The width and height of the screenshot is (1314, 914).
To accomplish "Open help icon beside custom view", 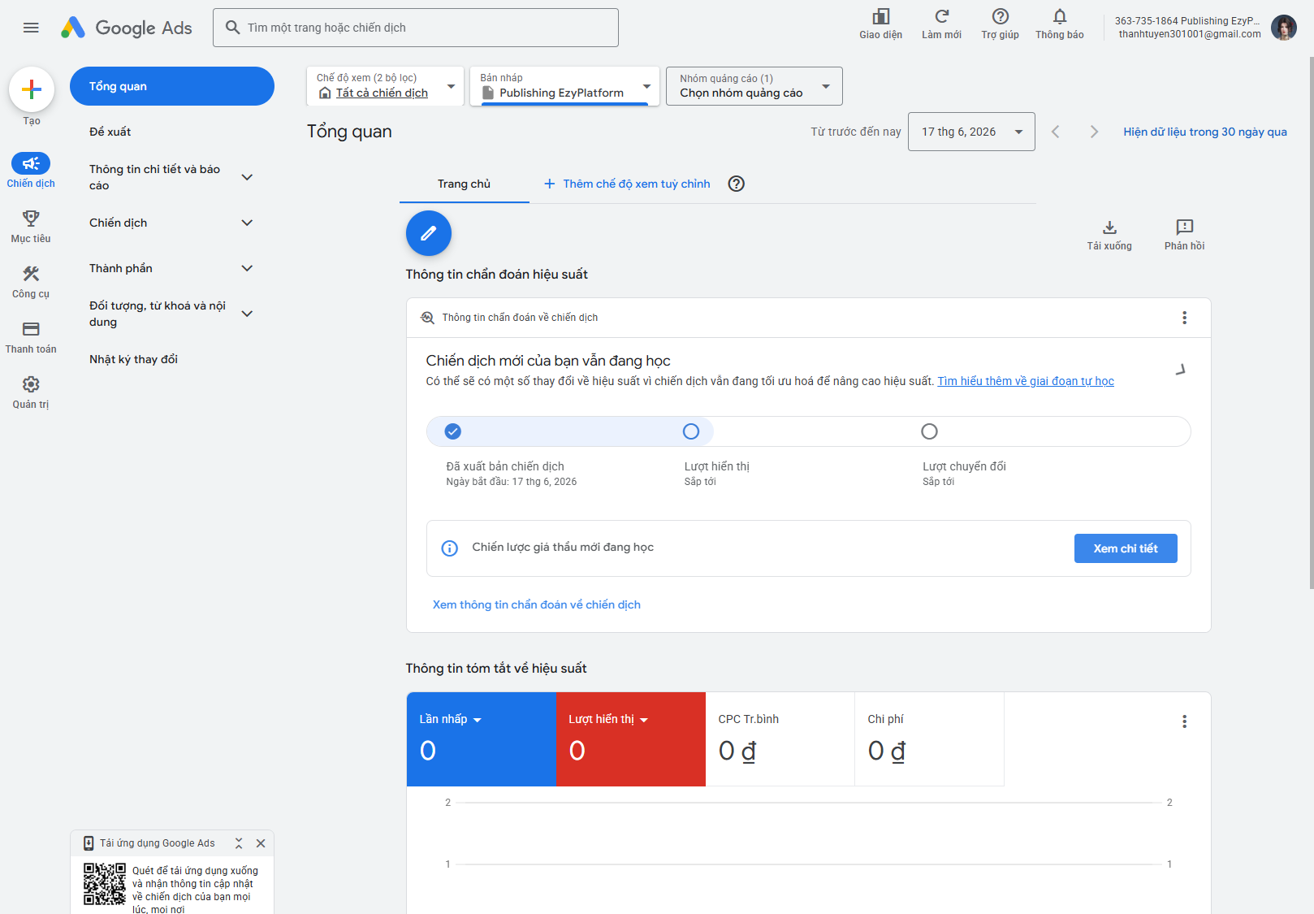I will tap(737, 184).
